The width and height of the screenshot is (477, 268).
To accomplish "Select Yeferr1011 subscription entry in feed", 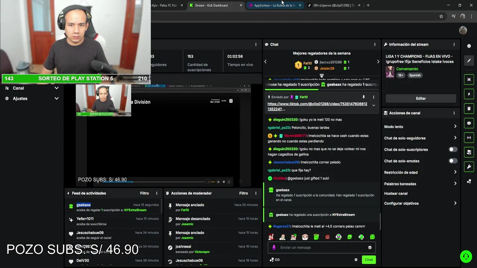I will click(x=114, y=221).
